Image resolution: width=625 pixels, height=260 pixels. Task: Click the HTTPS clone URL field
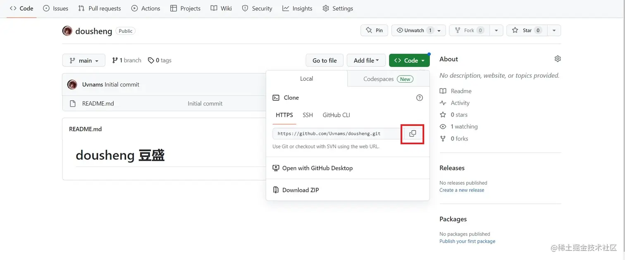tap(336, 134)
